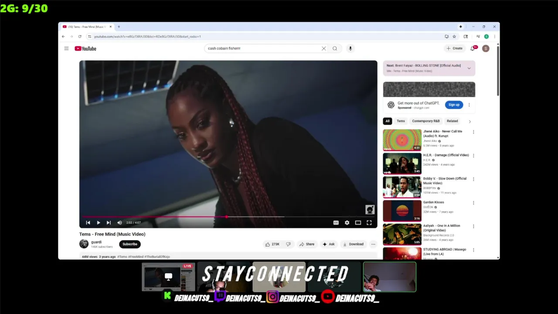
Task: Switch to theater mode
Action: click(x=358, y=222)
